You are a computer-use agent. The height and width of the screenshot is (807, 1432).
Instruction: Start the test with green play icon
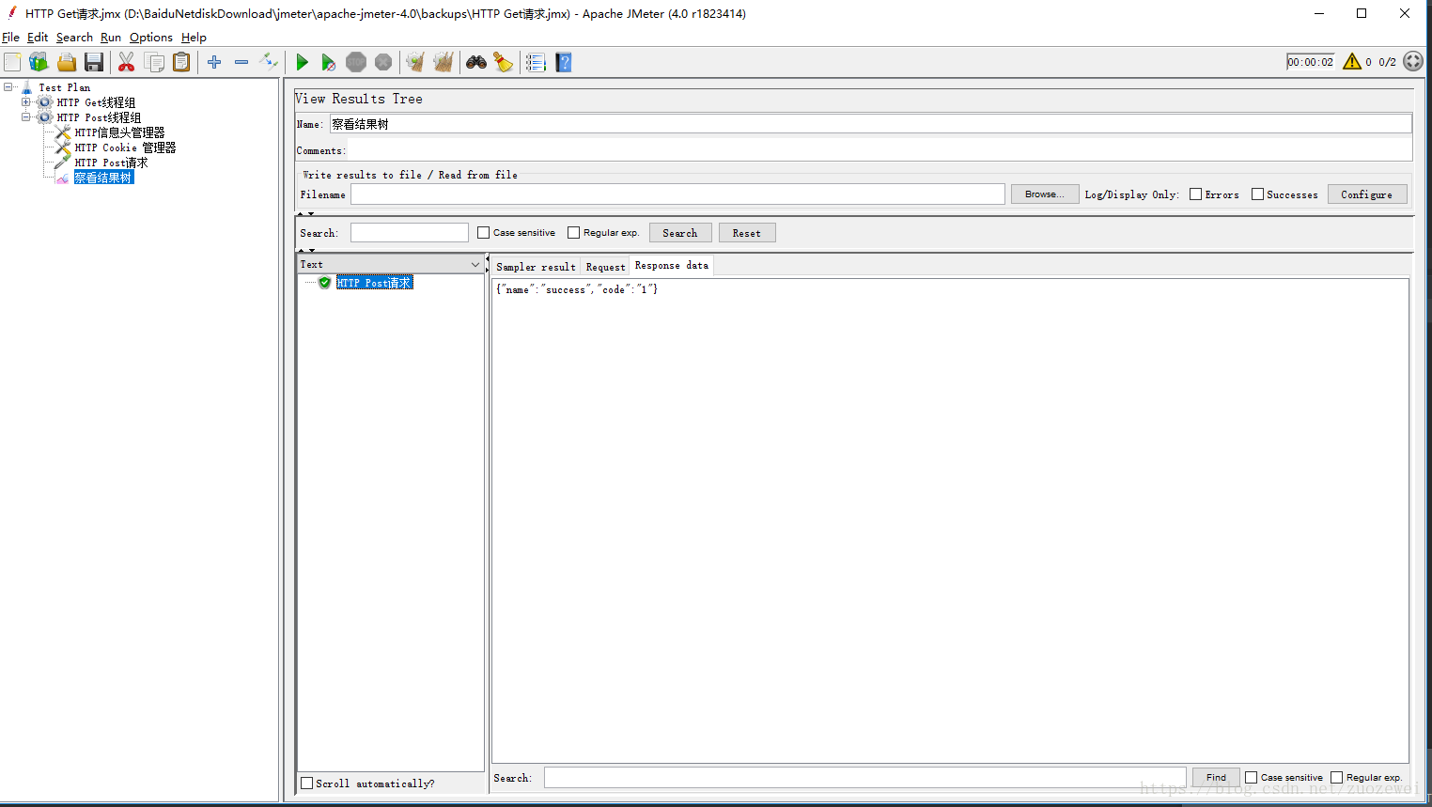tap(302, 62)
